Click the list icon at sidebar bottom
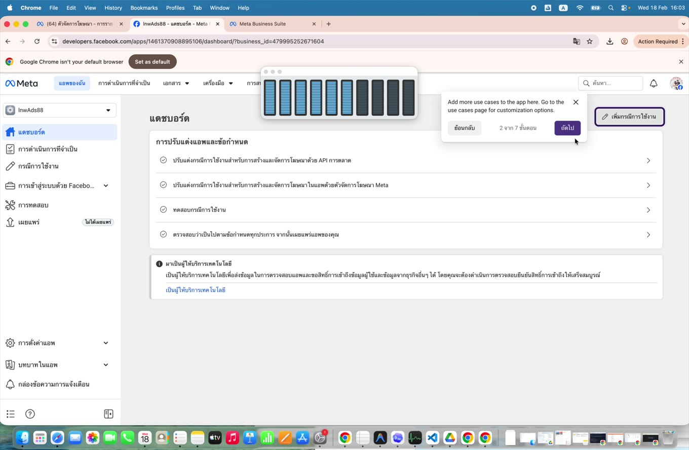This screenshot has width=689, height=450. [11, 414]
